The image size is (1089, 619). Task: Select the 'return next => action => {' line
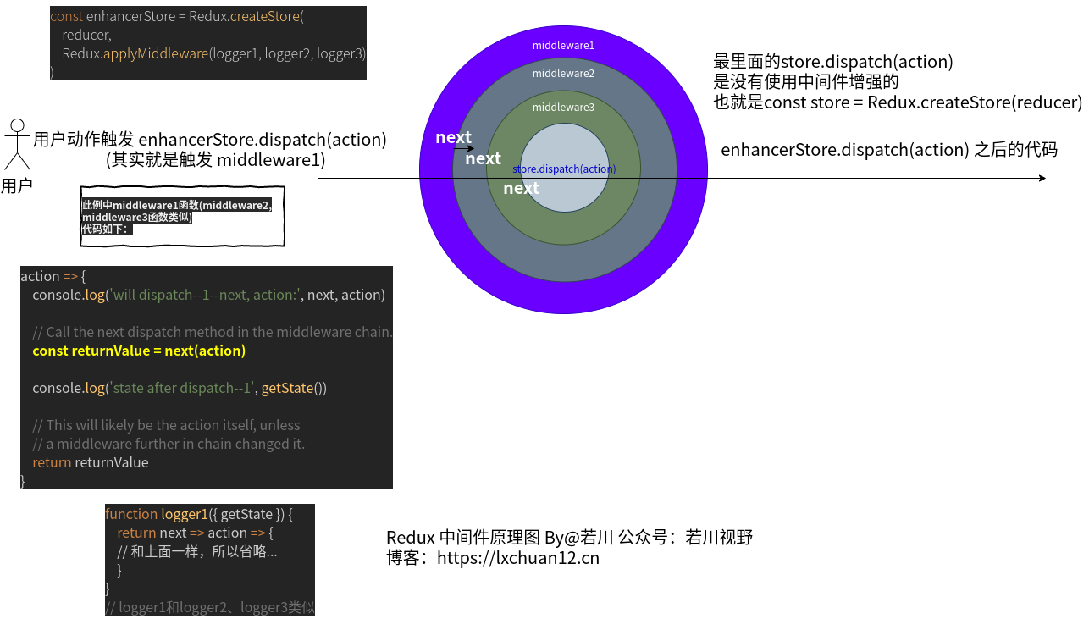tap(196, 533)
